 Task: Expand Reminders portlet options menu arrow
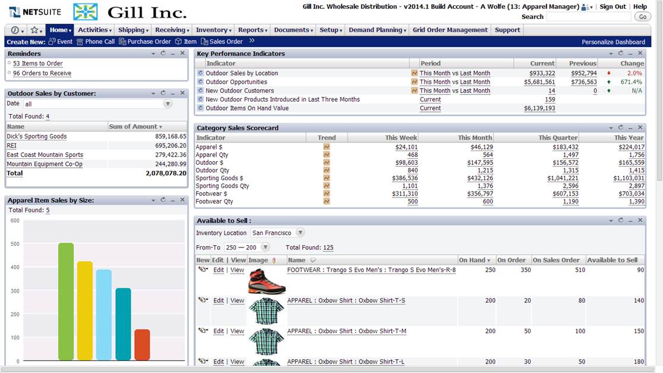tap(153, 54)
